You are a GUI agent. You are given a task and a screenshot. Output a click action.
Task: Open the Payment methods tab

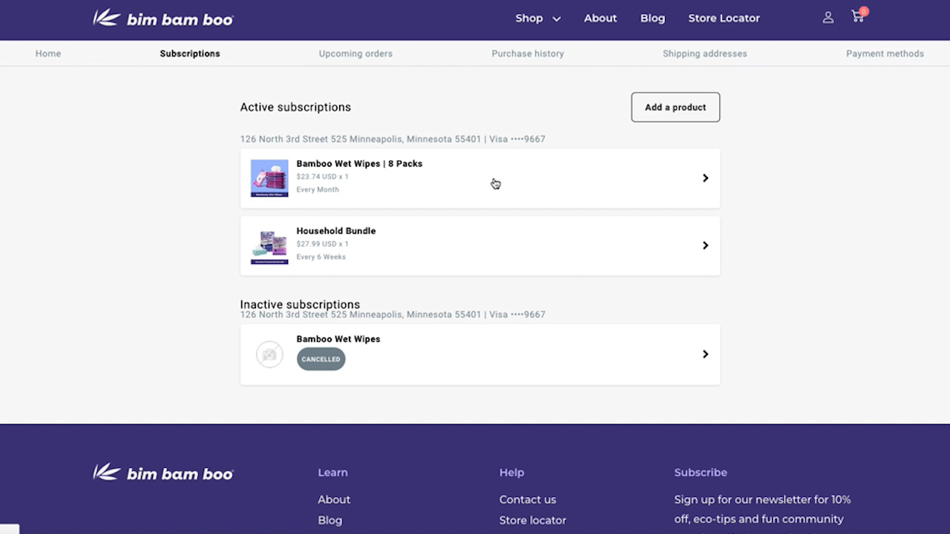point(885,53)
